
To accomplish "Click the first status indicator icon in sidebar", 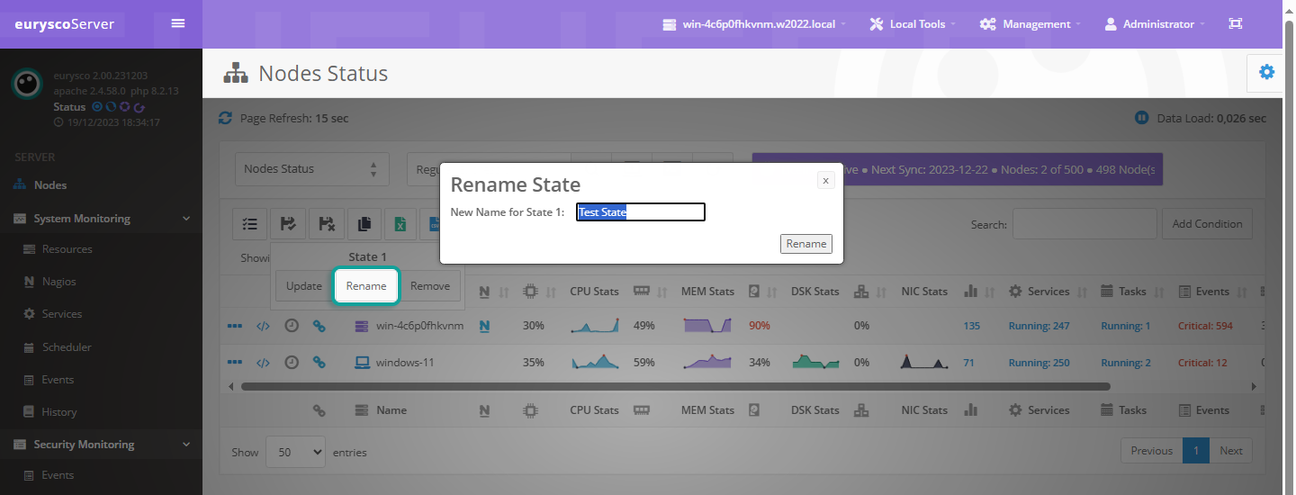I will (97, 106).
